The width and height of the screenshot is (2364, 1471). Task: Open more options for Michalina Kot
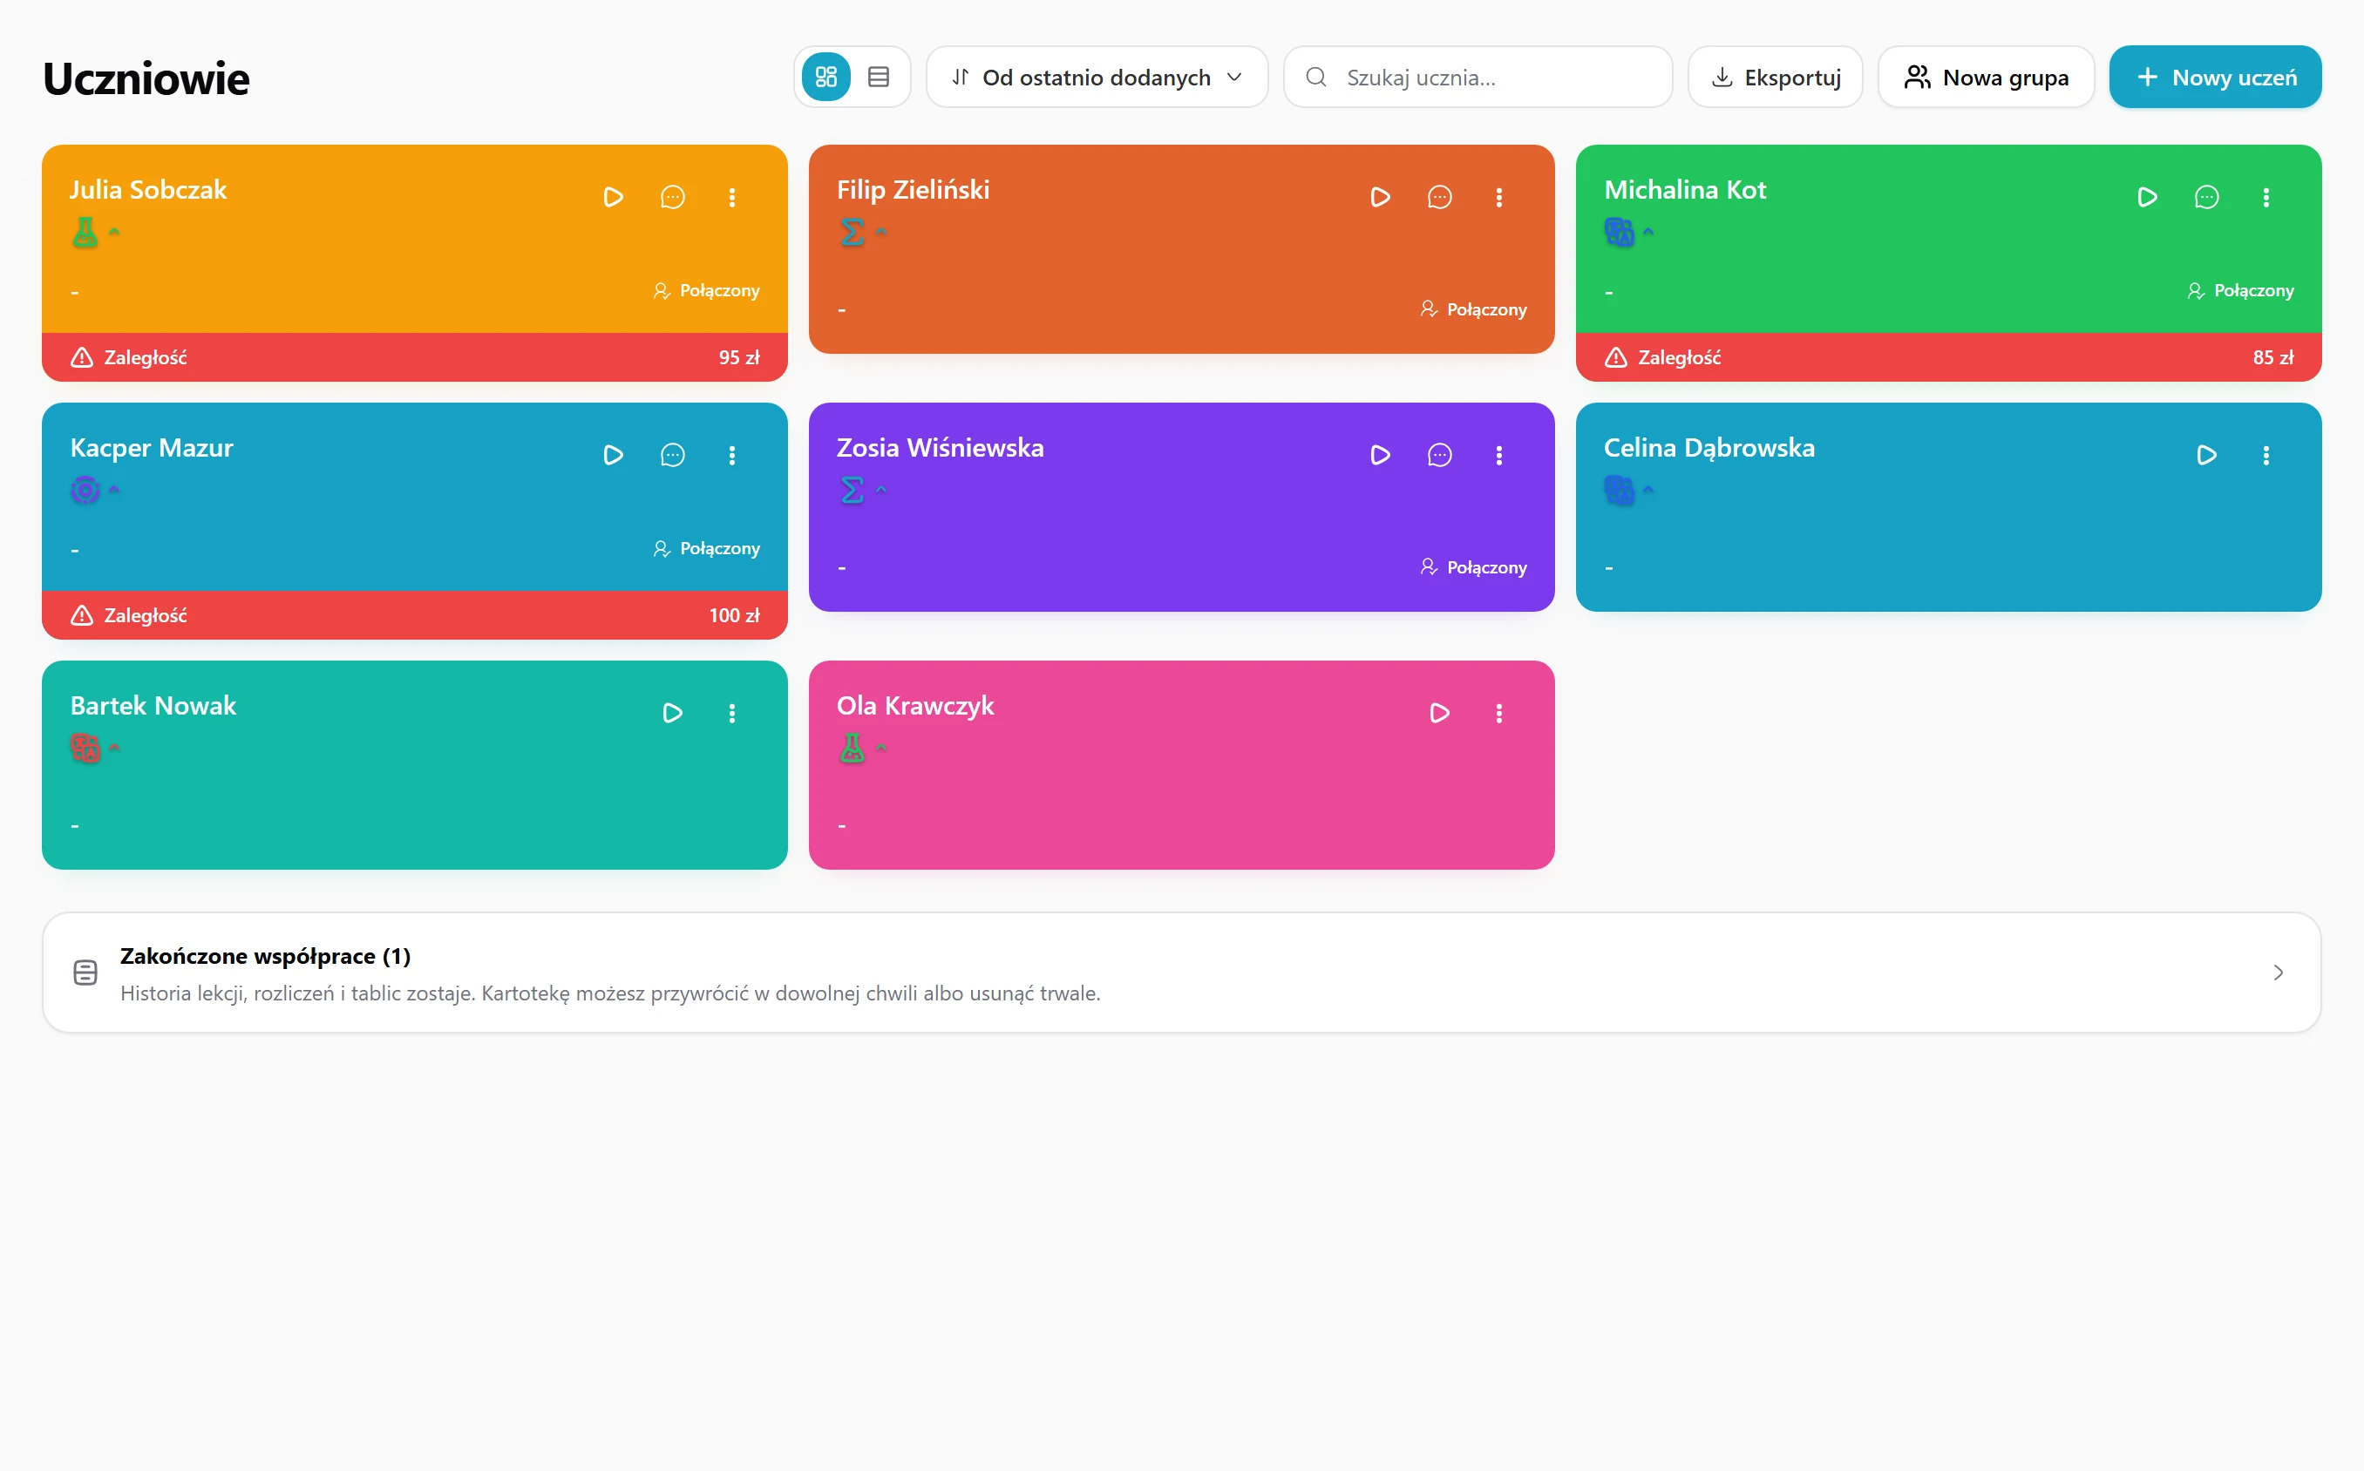(x=2266, y=198)
